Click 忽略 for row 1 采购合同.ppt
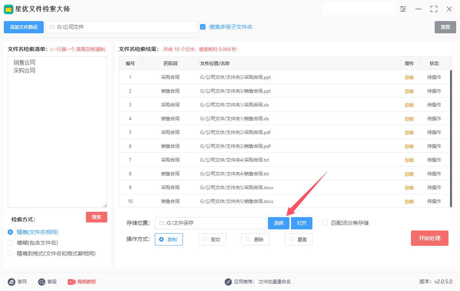460x291 pixels. pos(409,77)
